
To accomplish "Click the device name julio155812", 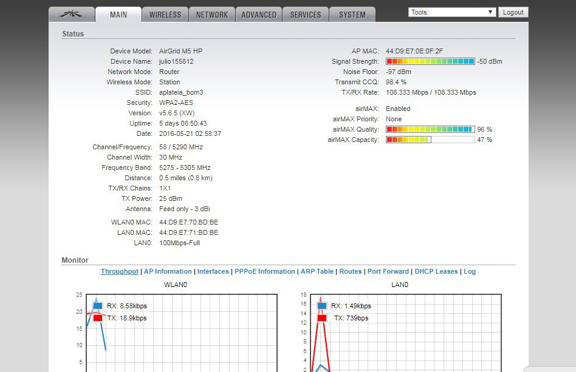I will (176, 61).
